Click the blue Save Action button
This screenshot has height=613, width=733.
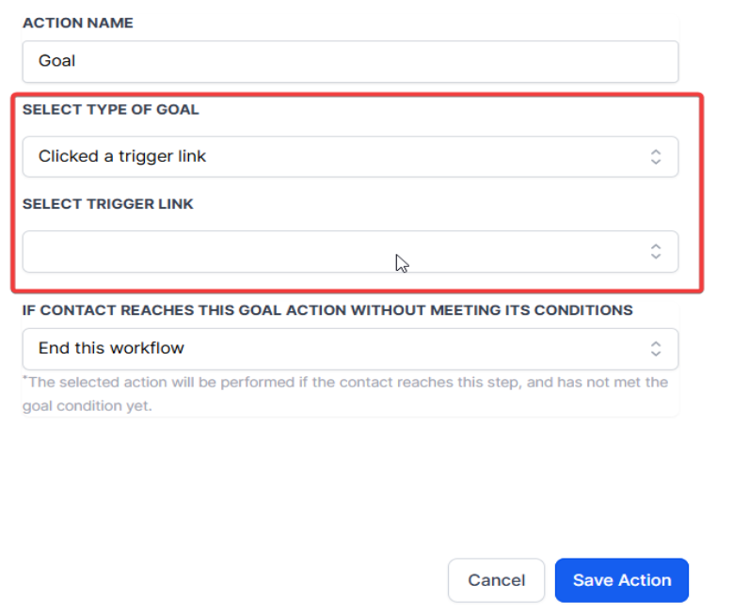621,580
